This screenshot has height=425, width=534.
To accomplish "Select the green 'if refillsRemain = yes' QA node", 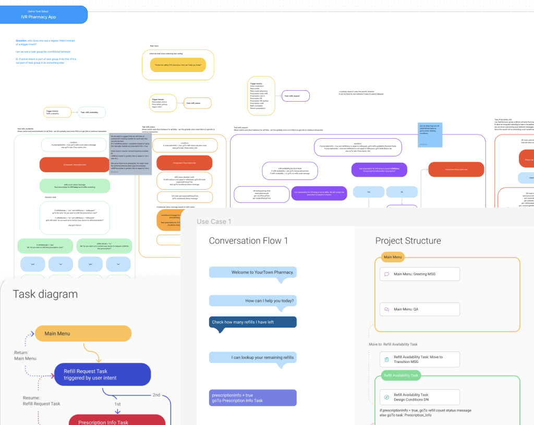I will point(45,246).
